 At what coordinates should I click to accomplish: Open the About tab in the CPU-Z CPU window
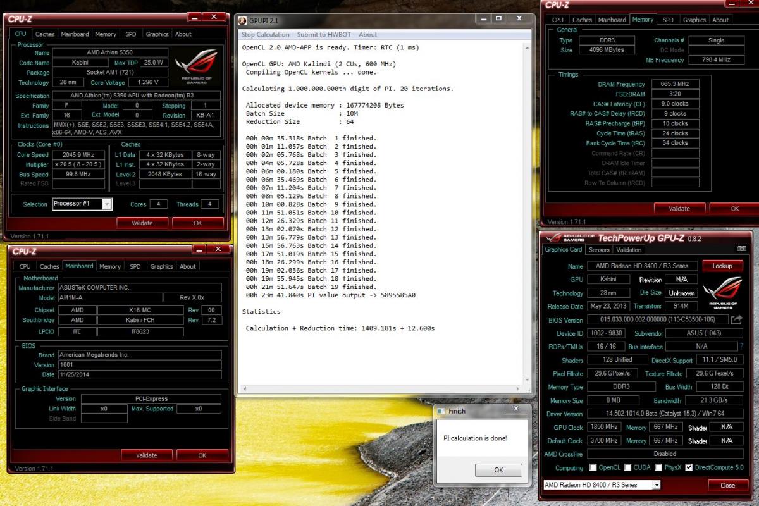tap(183, 34)
